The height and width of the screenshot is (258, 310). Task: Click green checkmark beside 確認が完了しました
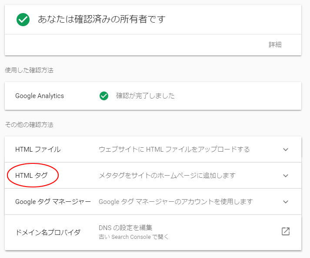tap(104, 96)
